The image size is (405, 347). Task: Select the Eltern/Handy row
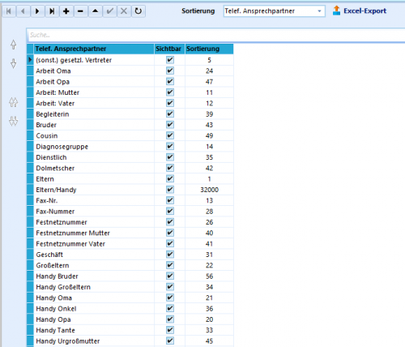click(130, 190)
